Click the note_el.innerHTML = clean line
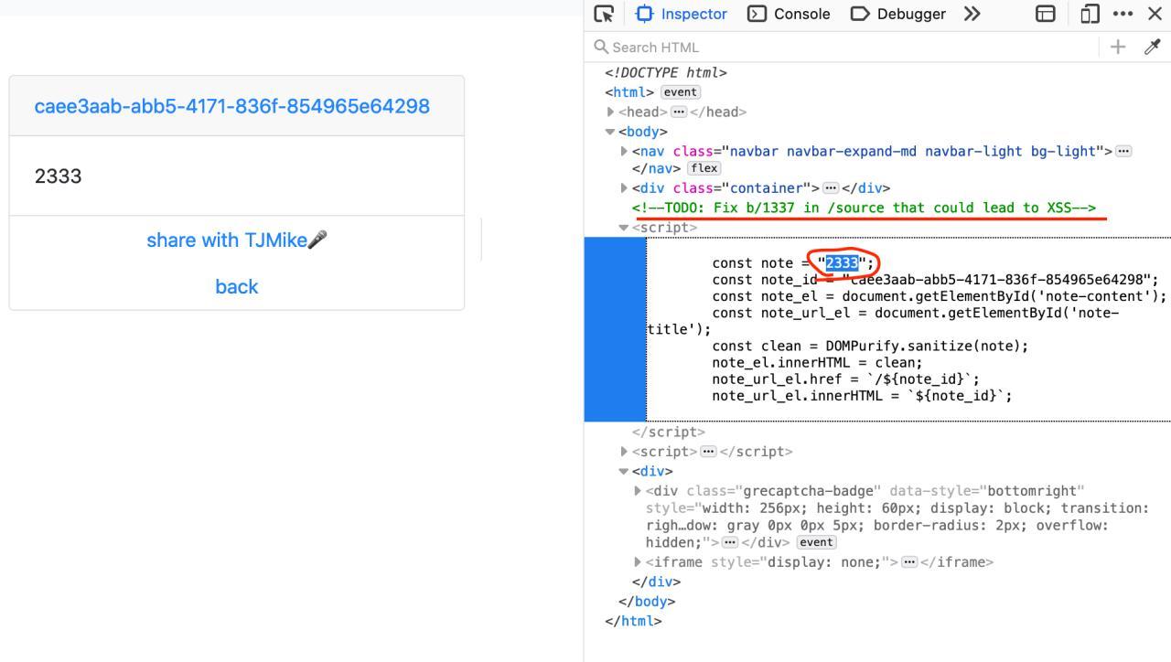 (x=817, y=362)
